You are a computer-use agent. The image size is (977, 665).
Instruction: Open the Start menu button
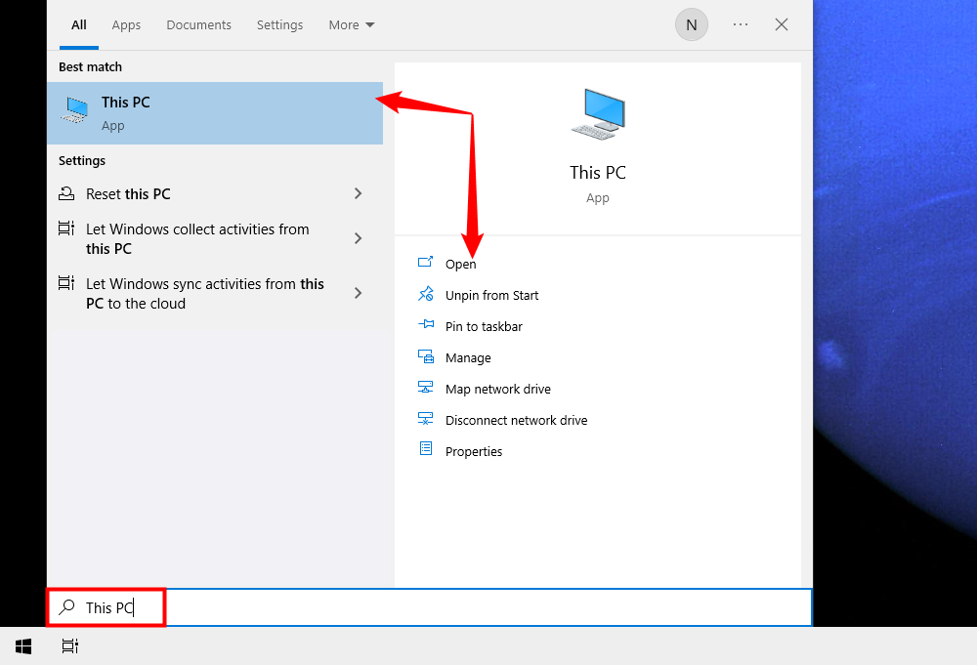coord(22,645)
